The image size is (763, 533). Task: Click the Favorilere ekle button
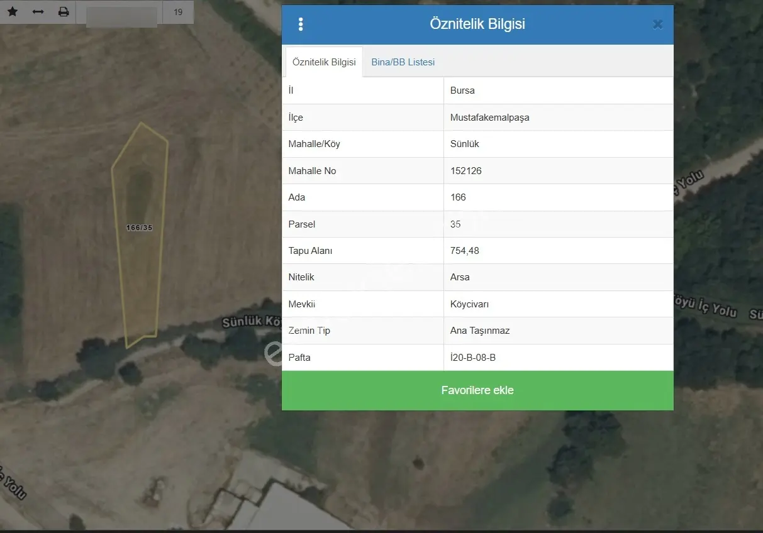tap(477, 390)
